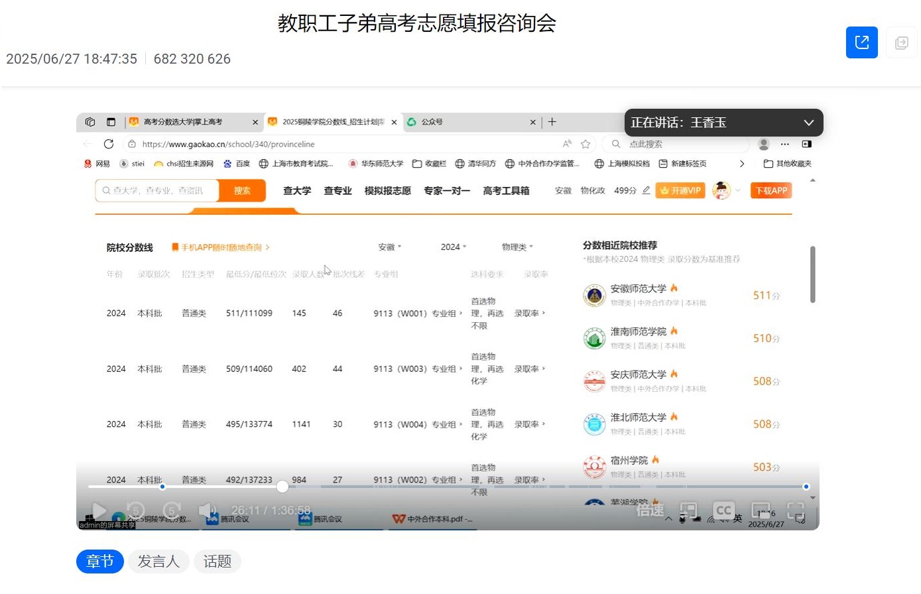This screenshot has width=921, height=594.
Task: Select the 章节 tab
Action: click(x=99, y=562)
